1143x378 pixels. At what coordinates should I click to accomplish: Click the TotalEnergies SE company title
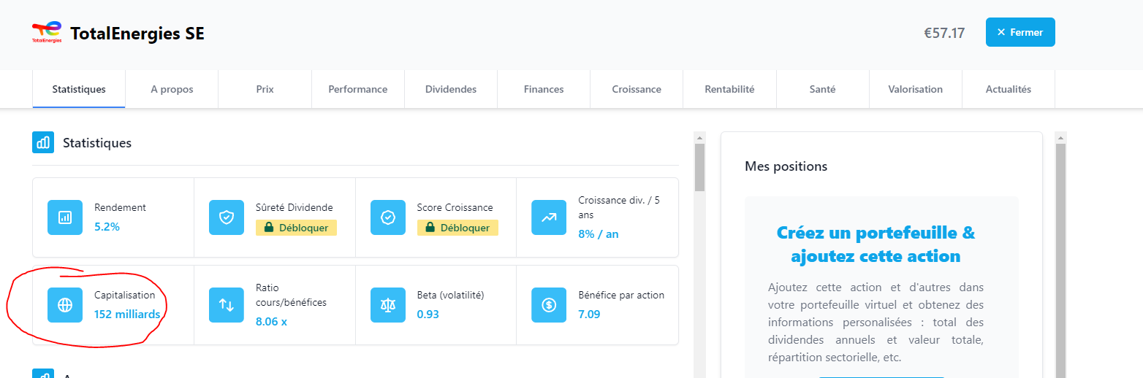pyautogui.click(x=137, y=33)
